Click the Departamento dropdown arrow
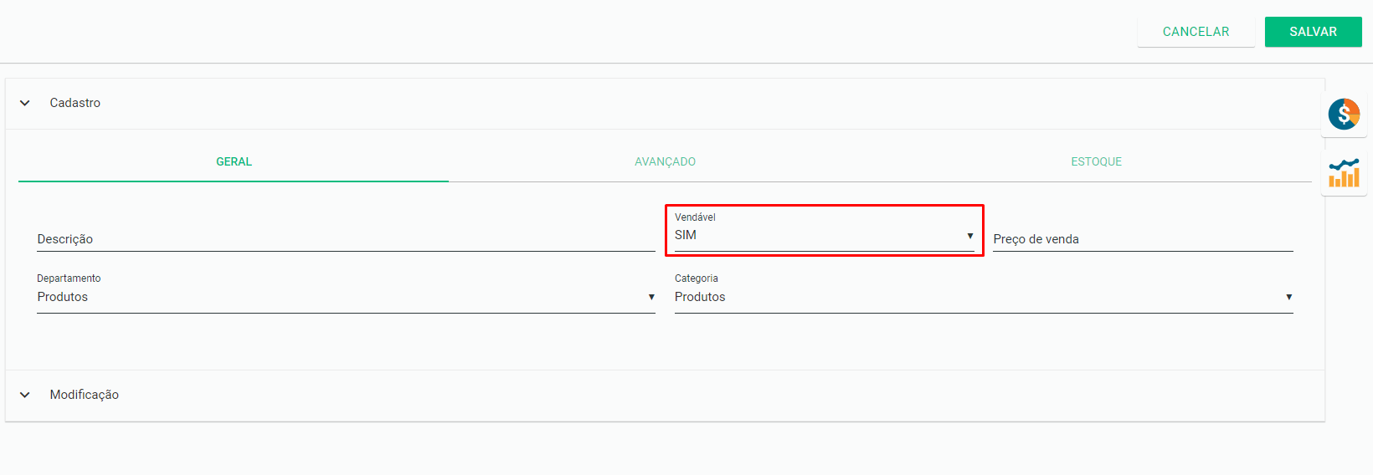Viewport: 1373px width, 475px height. pos(651,297)
